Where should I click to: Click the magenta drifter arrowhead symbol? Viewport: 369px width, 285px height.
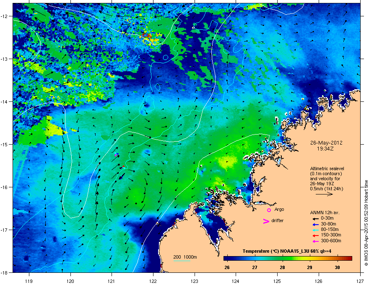266,221
